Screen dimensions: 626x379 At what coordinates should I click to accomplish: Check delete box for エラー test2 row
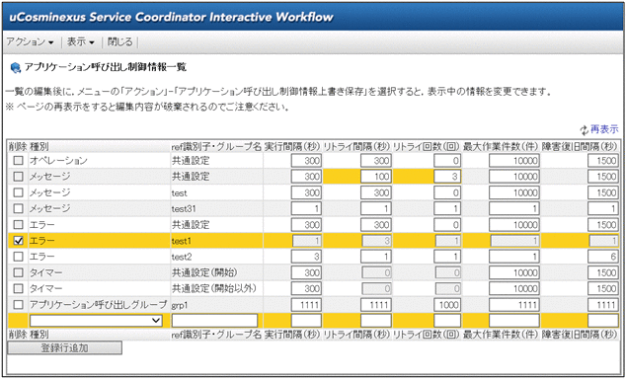[19, 257]
